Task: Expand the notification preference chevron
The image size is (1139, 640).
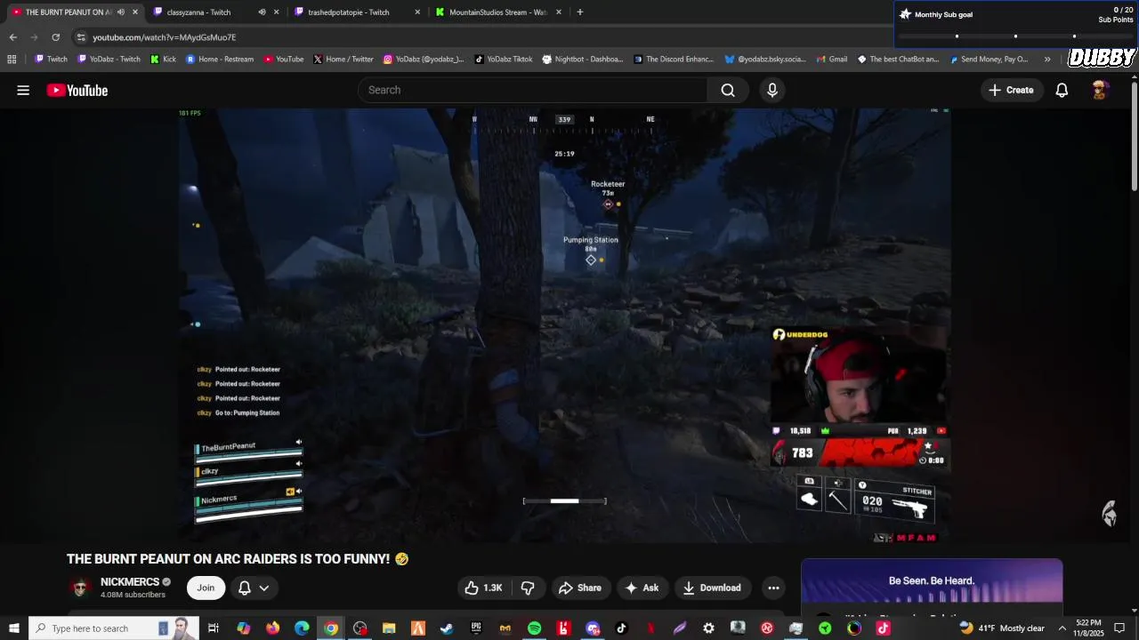Action: tap(264, 588)
